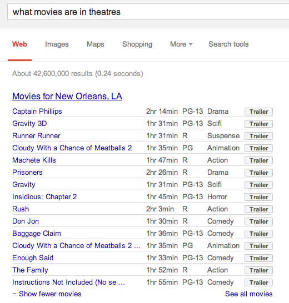289x303 pixels.
Task: Click the 'About 42,600,000 results' text
Action: click(52, 74)
